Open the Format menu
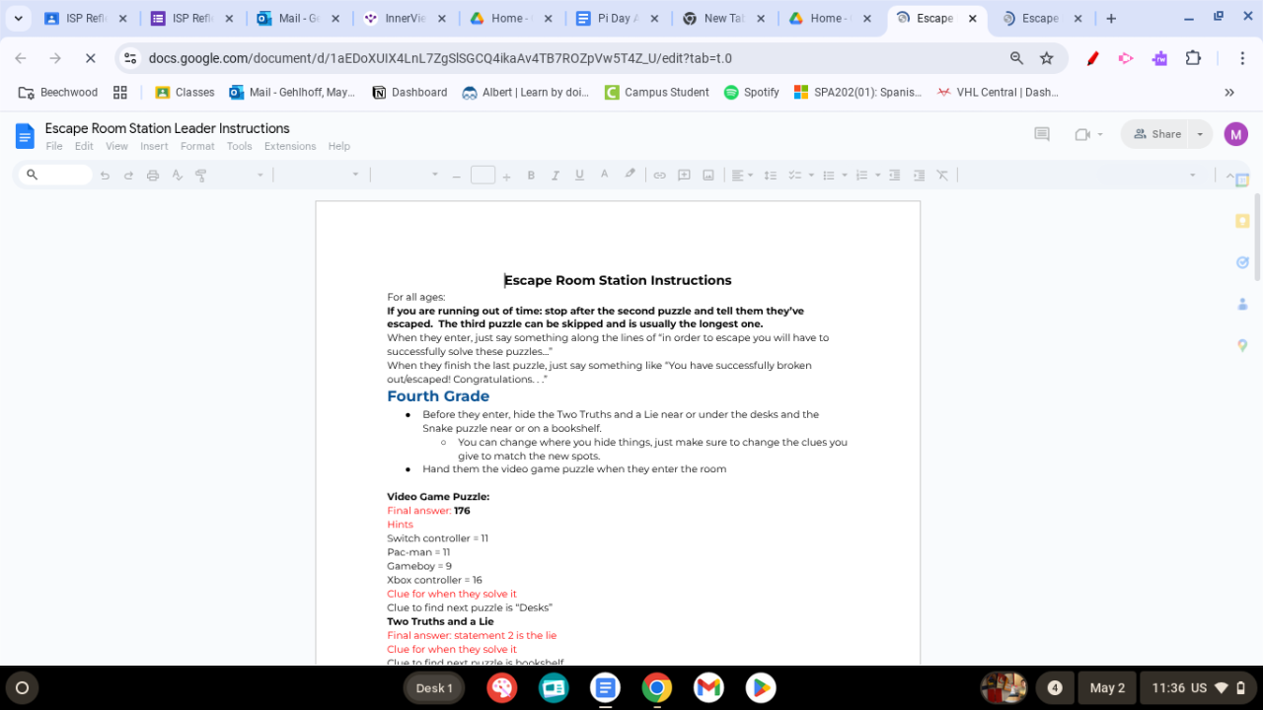Screen dimensions: 1263x710 pos(197,146)
